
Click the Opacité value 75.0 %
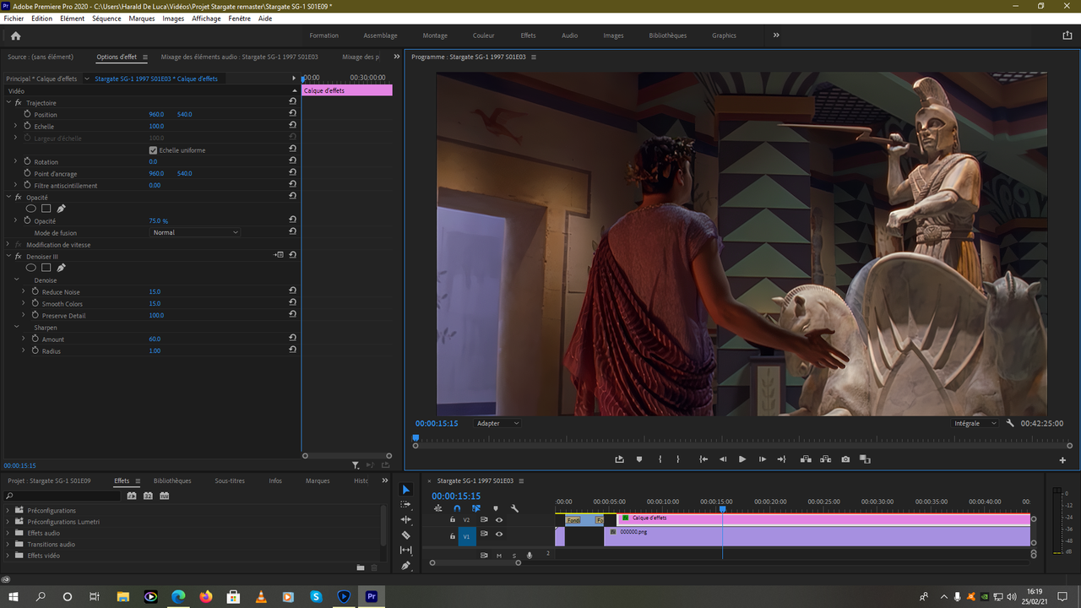(159, 220)
